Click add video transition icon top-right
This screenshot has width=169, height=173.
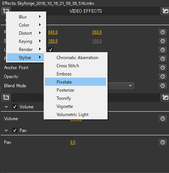tap(165, 11)
